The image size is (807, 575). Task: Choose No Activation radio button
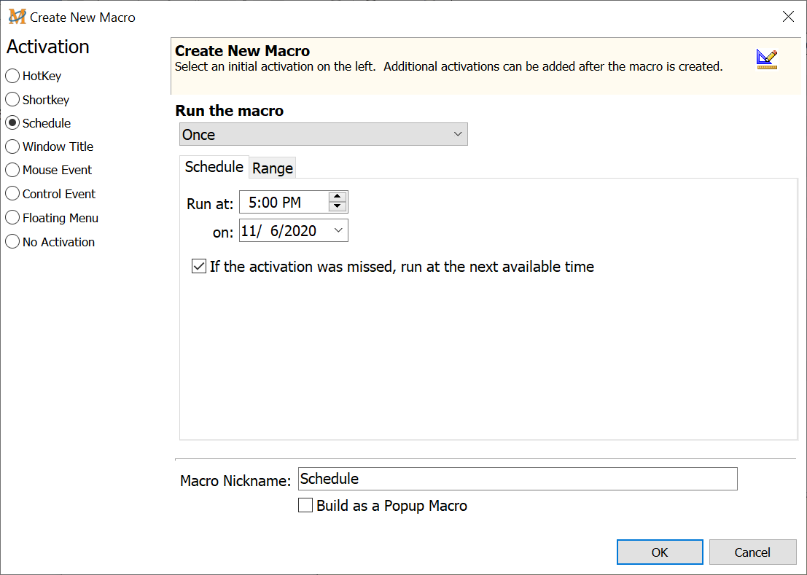pos(12,242)
